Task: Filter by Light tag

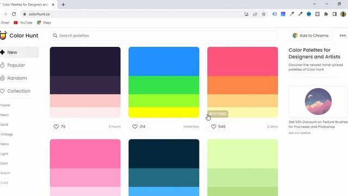Action: (x=4, y=154)
